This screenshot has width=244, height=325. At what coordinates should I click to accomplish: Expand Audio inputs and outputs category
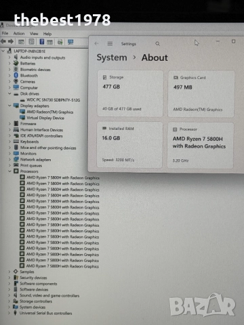(x=9, y=58)
